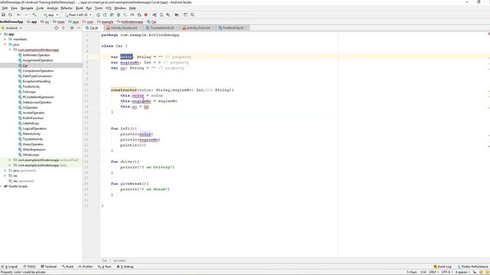This screenshot has height=275, width=490.
Task: Collapse the app module node
Action: click(x=2, y=34)
